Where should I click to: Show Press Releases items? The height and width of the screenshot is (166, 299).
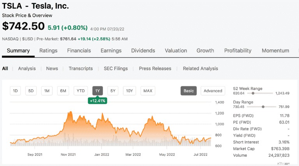pyautogui.click(x=155, y=68)
